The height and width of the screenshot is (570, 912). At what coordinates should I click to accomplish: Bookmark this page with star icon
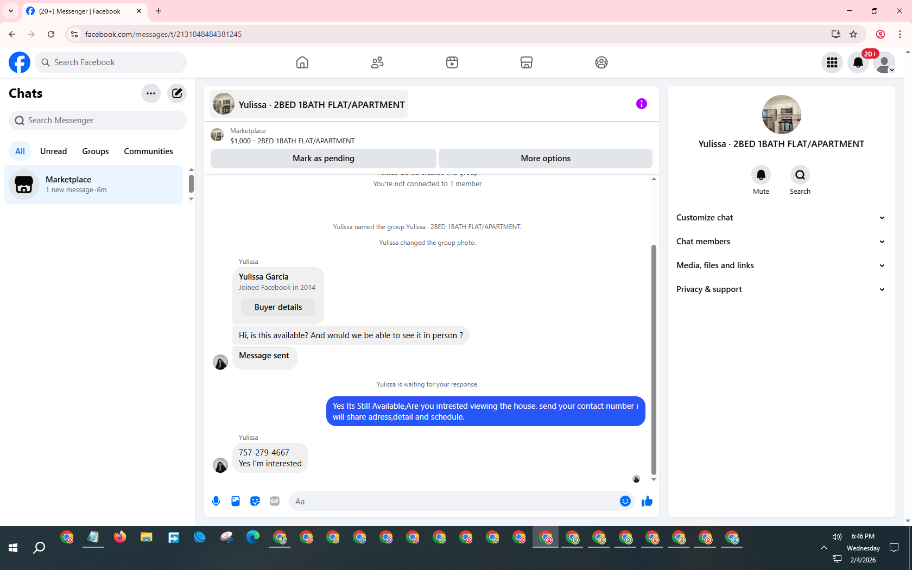[x=853, y=34]
